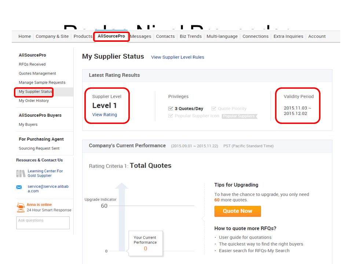Open View Supplier Level Rules link

point(177,57)
